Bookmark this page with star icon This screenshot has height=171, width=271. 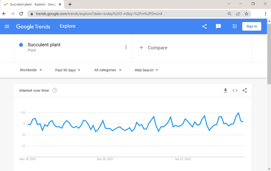[246, 14]
